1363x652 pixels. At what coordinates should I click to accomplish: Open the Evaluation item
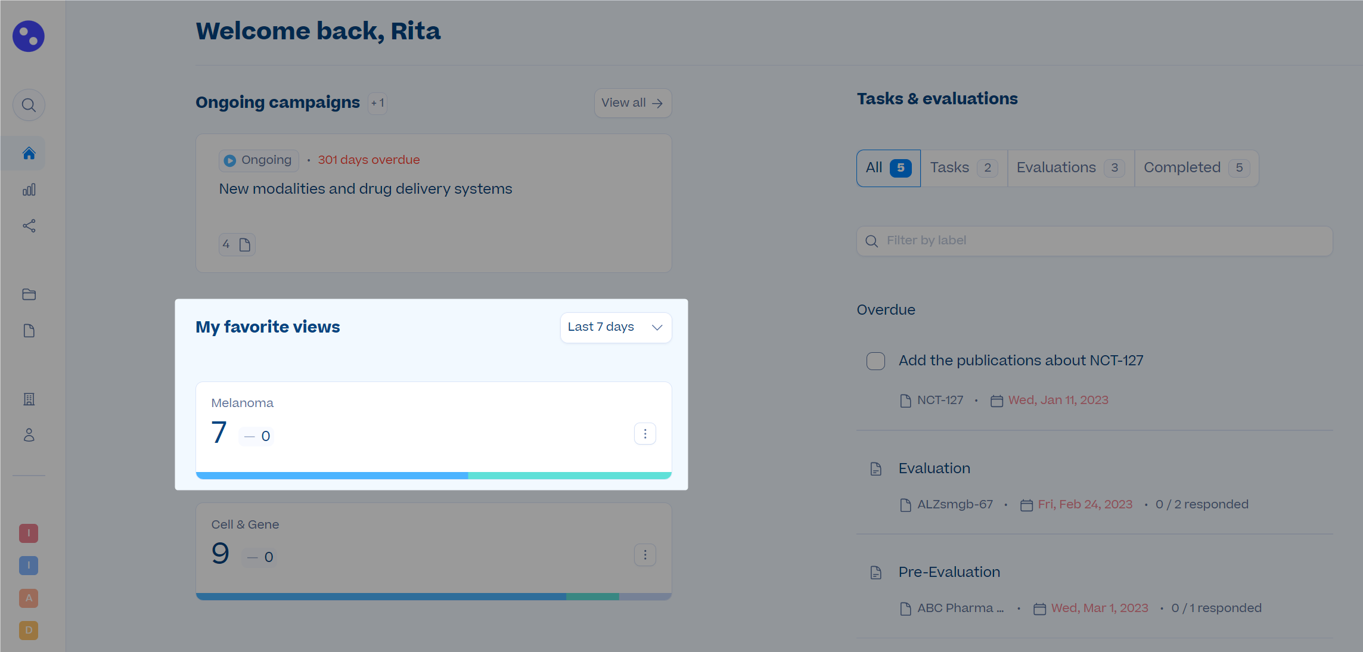point(934,468)
